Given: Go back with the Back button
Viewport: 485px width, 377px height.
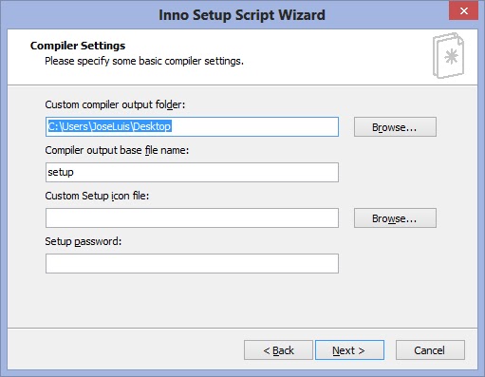Looking at the screenshot, I should [x=278, y=350].
